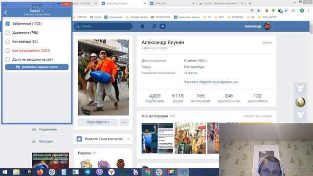Open the Сообщения bookmark
This screenshot has height=176, width=313.
[113, 17]
